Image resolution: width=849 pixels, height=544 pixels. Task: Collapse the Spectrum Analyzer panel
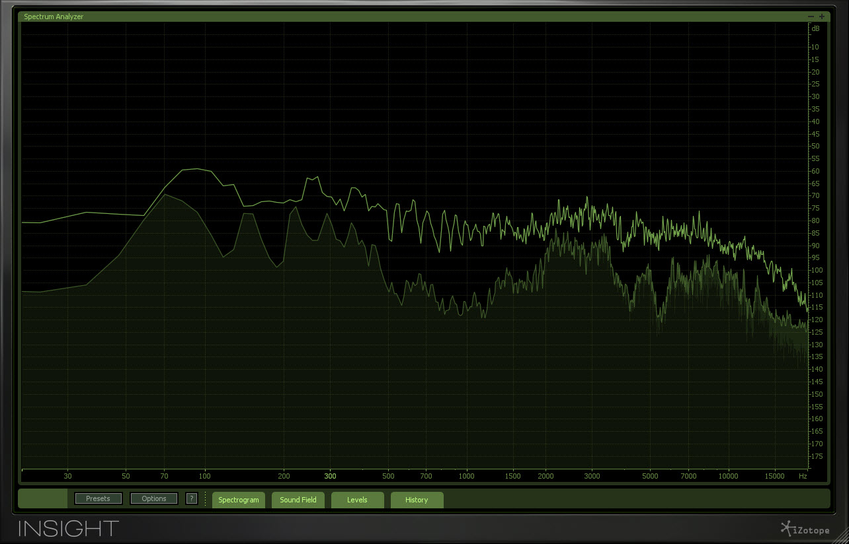(x=811, y=16)
